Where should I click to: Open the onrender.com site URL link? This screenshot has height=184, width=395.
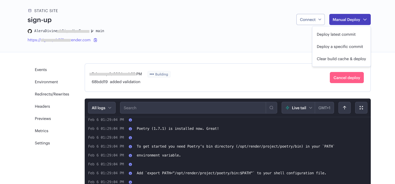coord(59,40)
